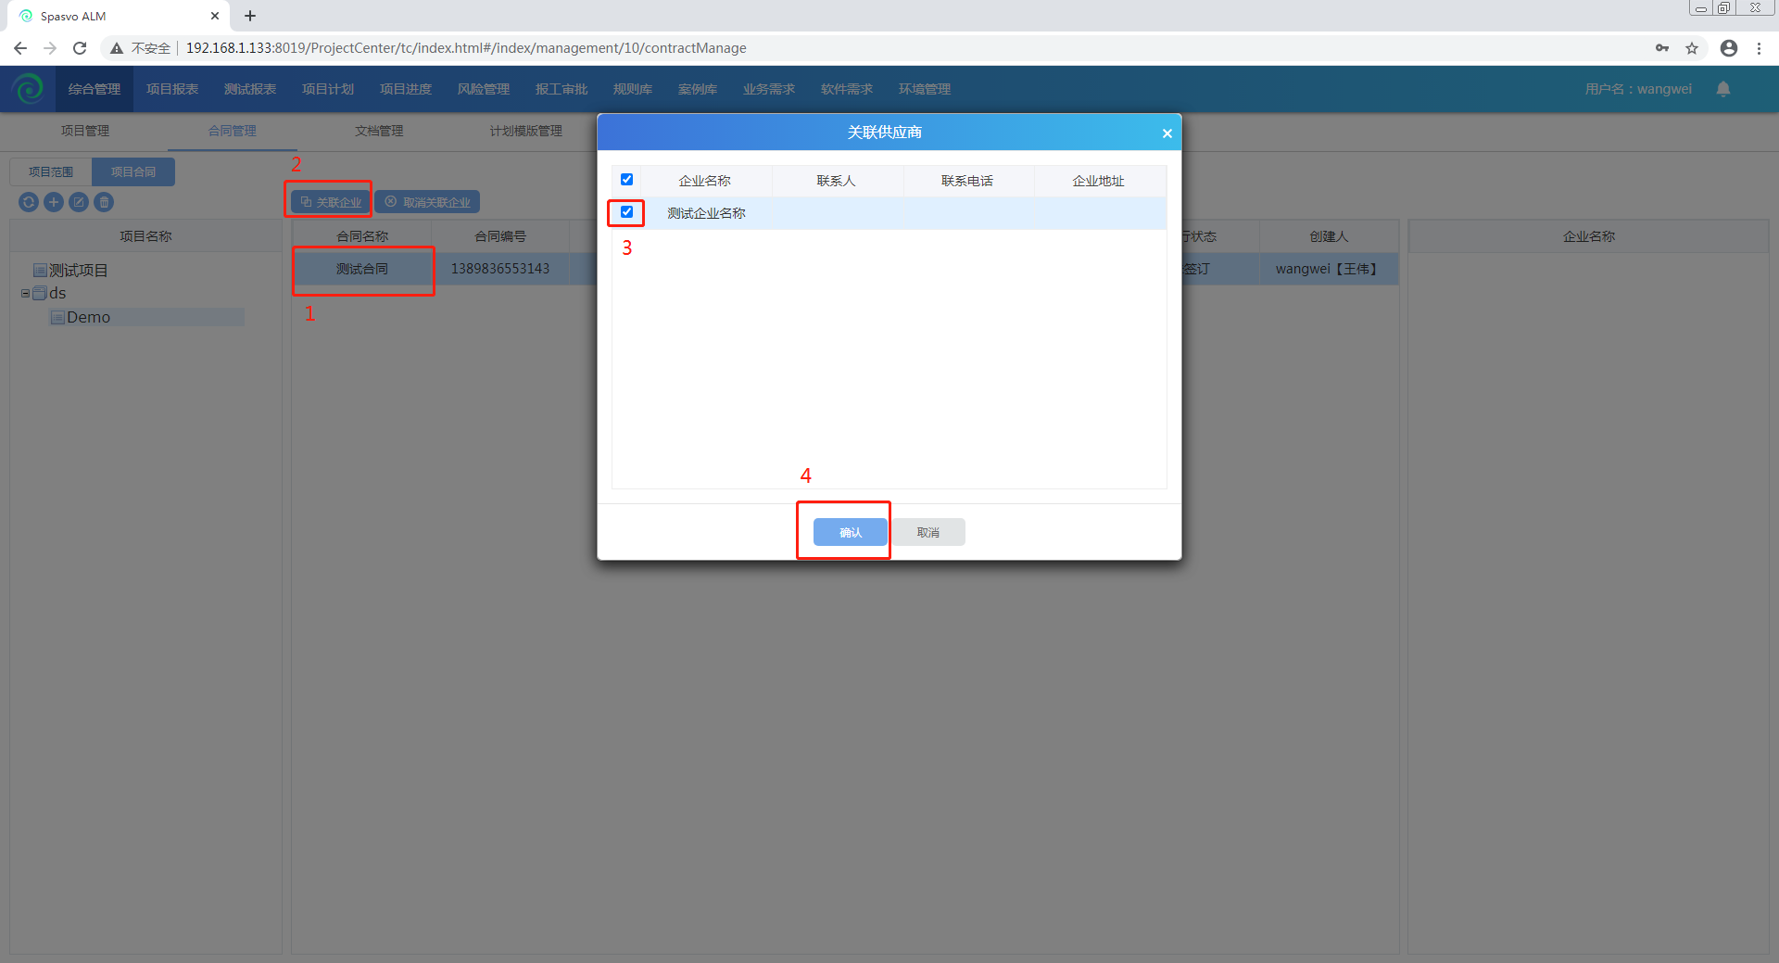
Task: Click the refresh icon above the project tree
Action: (29, 202)
